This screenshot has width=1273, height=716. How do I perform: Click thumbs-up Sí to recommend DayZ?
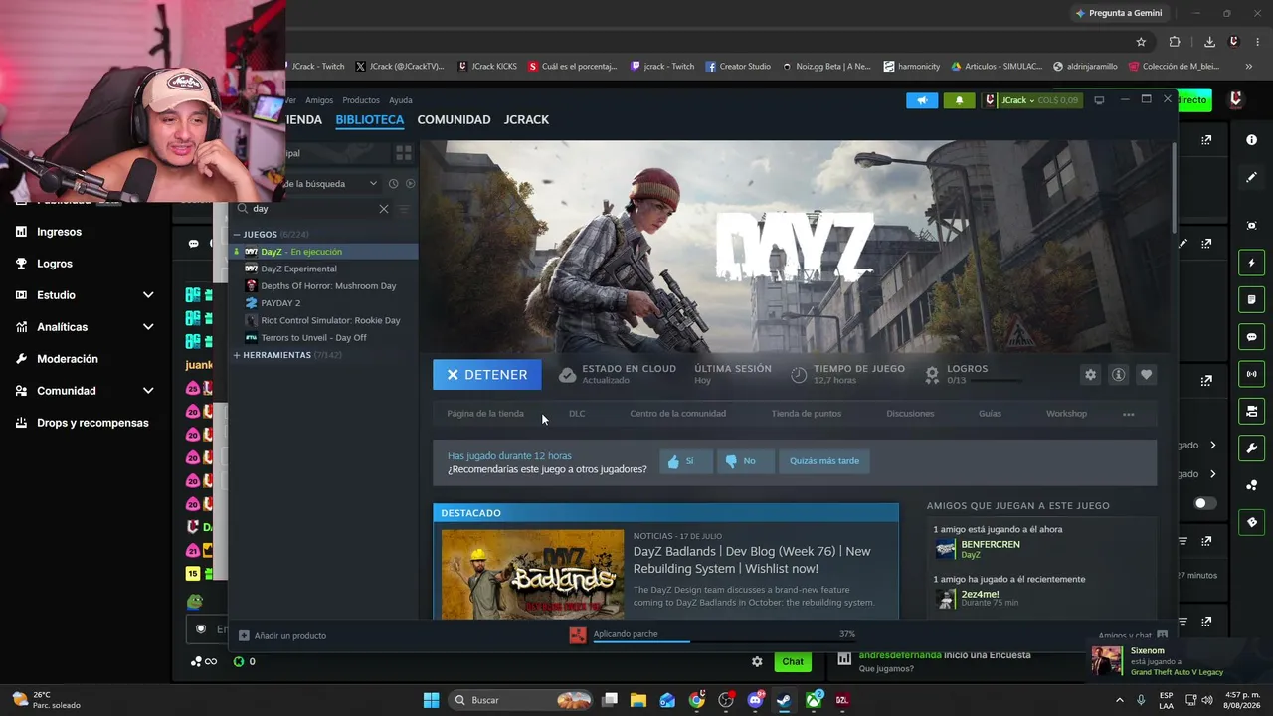pyautogui.click(x=686, y=461)
